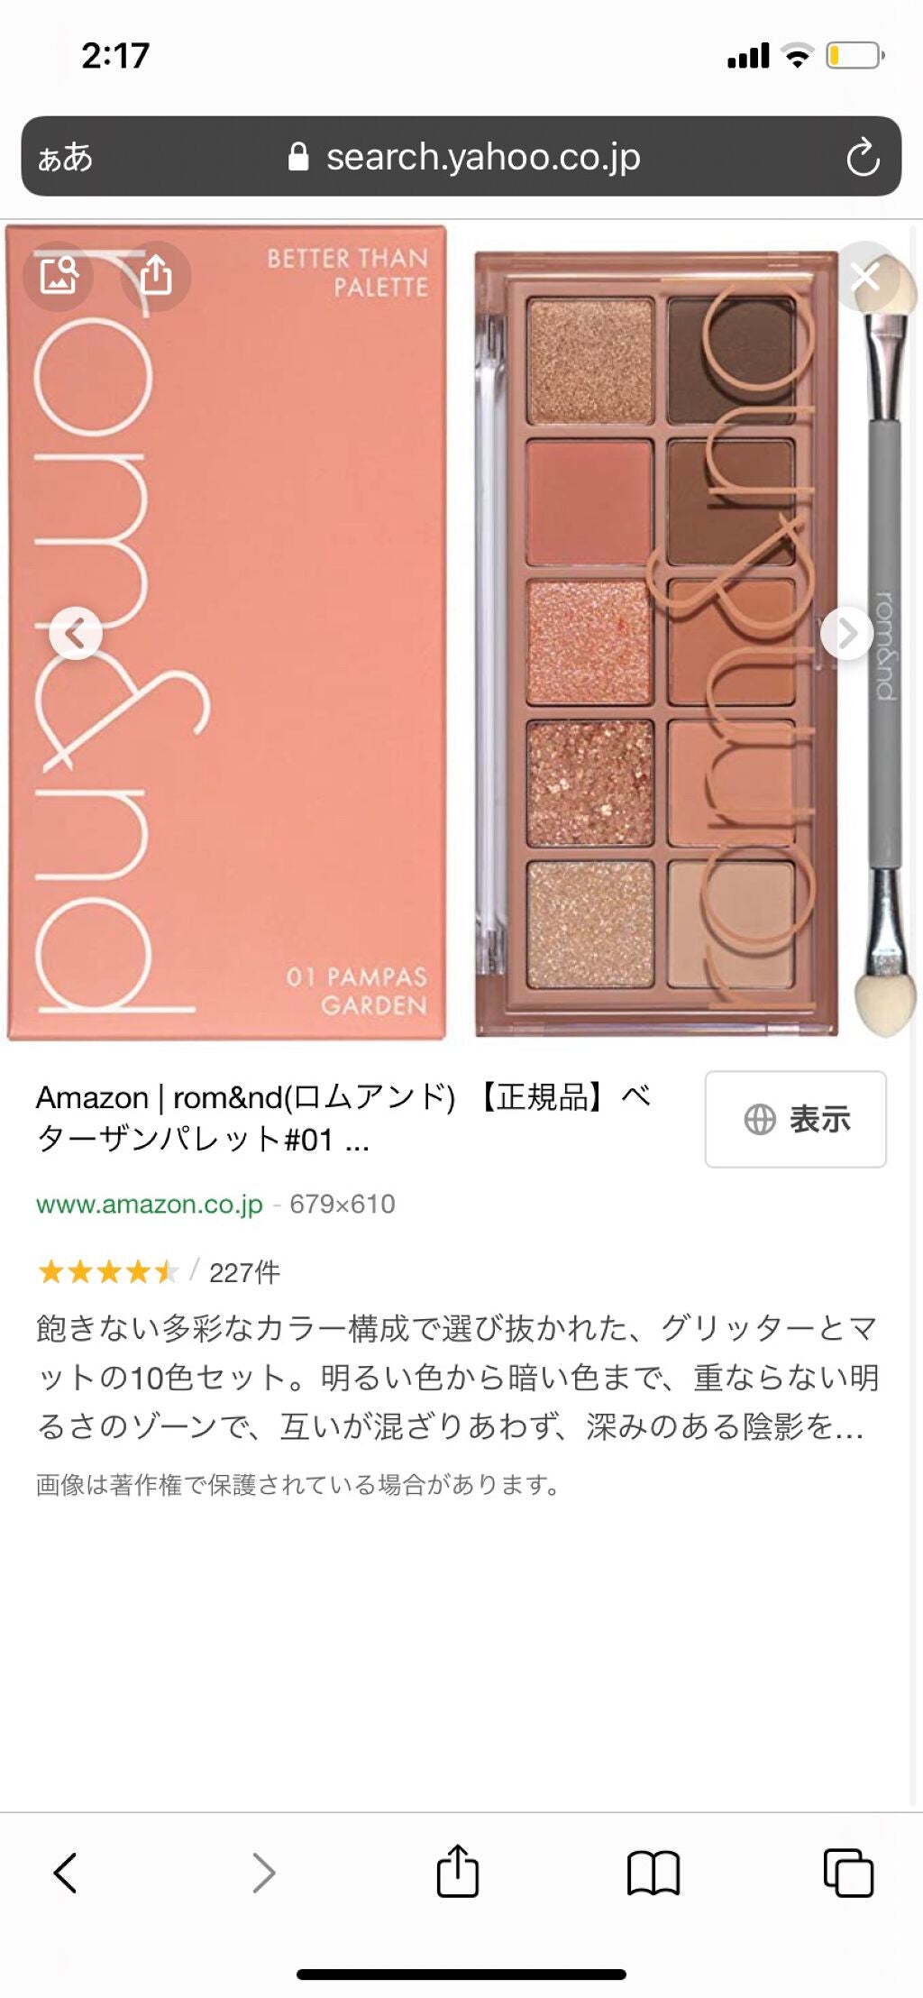This screenshot has height=1998, width=923.
Task: Open Safari bookmarks book icon
Action: pos(653,1874)
